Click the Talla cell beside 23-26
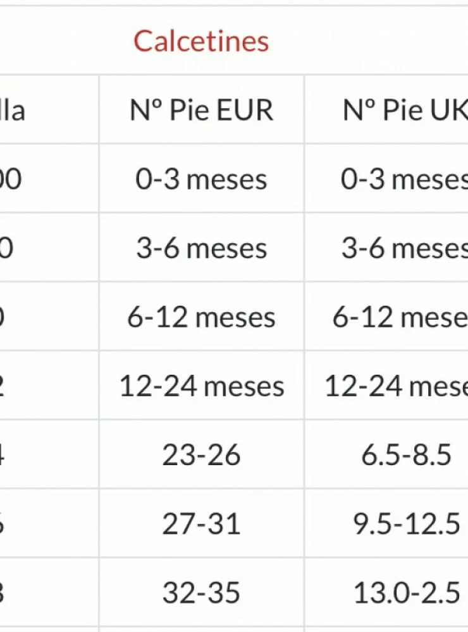468x632 pixels. click(5, 455)
